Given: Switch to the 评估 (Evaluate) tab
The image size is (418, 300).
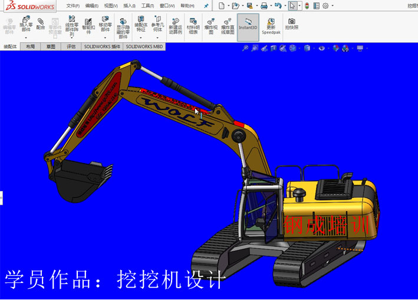Looking at the screenshot, I should tap(71, 46).
